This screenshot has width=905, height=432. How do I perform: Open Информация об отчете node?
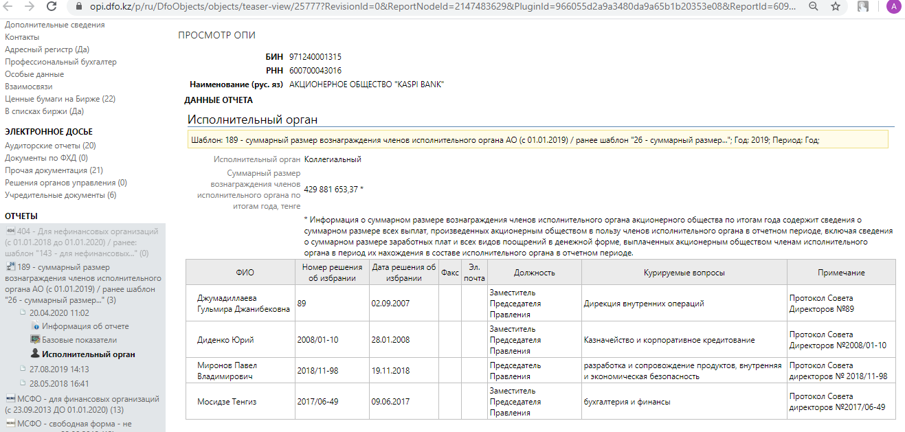pyautogui.click(x=85, y=326)
